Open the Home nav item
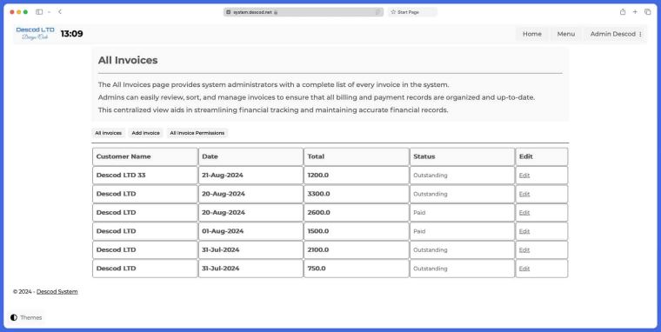 click(532, 34)
